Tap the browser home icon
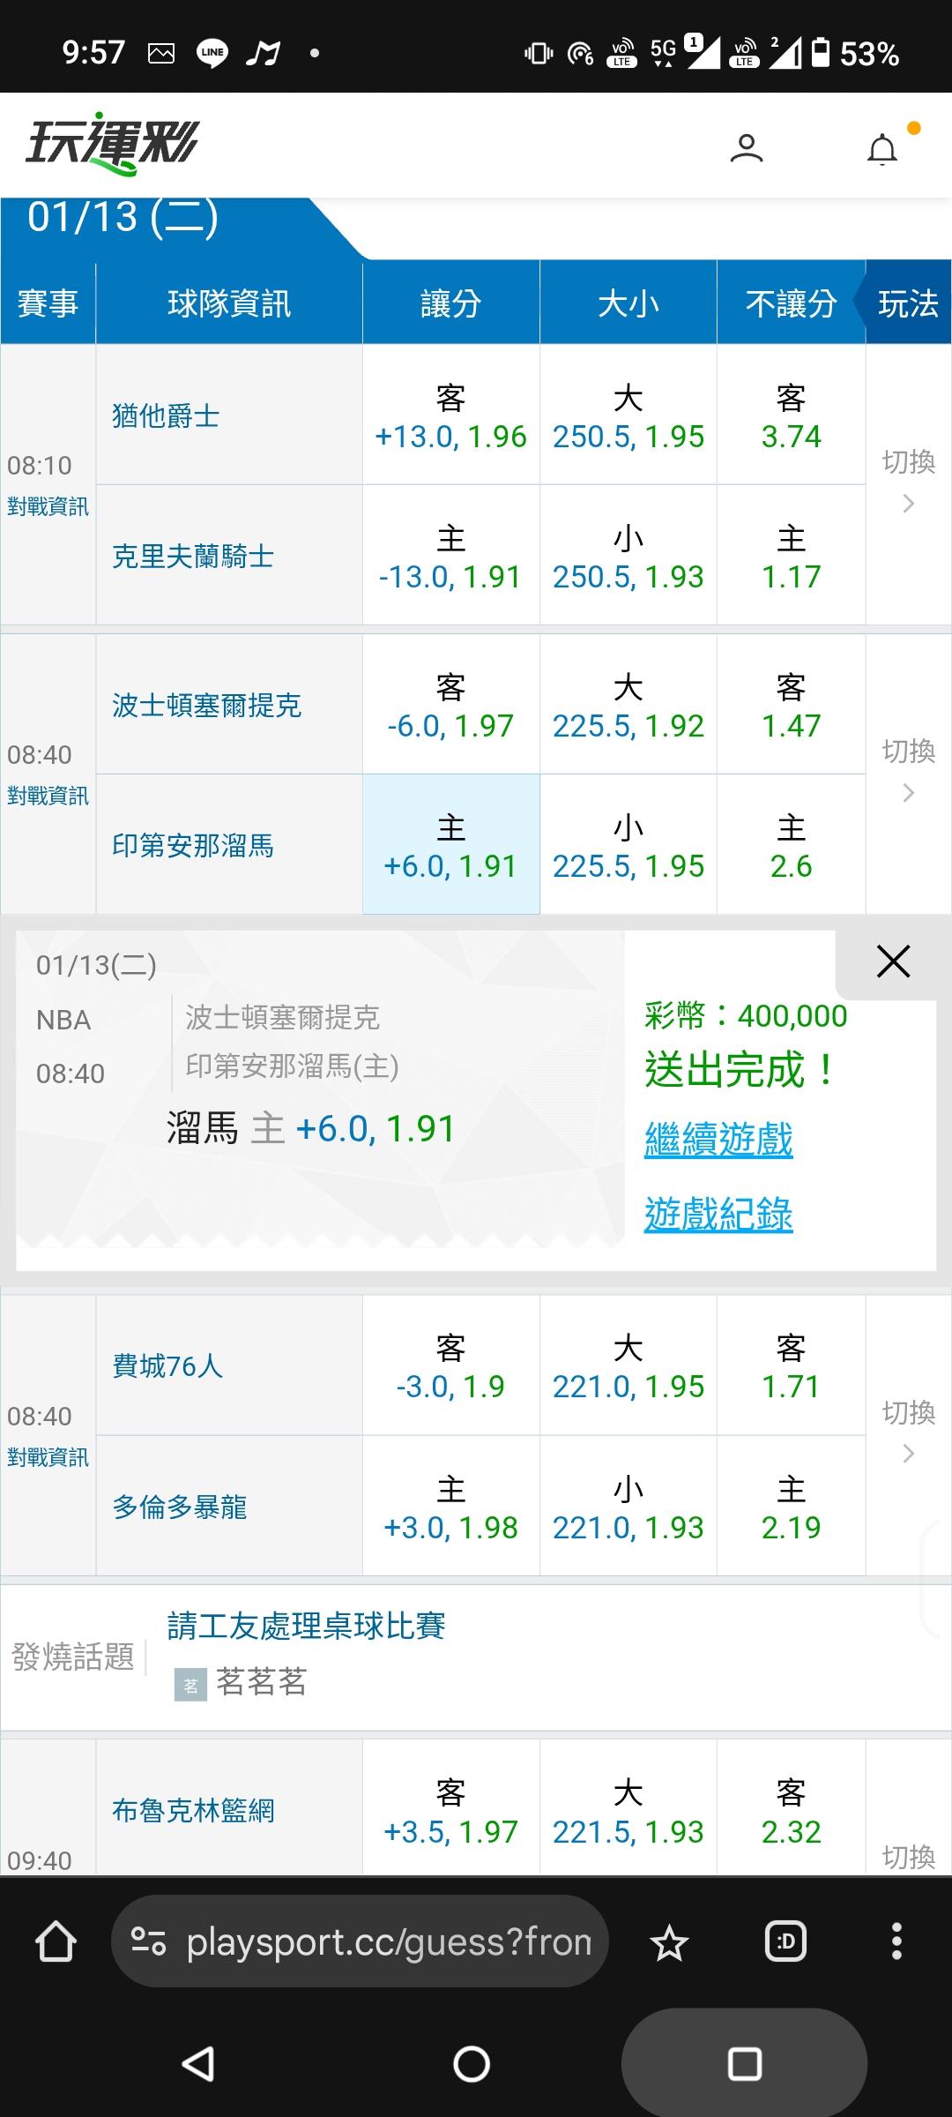952x2117 pixels. pyautogui.click(x=56, y=1942)
